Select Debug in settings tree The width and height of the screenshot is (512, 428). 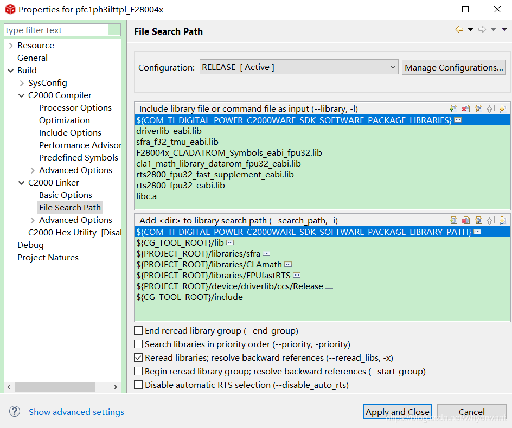pyautogui.click(x=30, y=245)
